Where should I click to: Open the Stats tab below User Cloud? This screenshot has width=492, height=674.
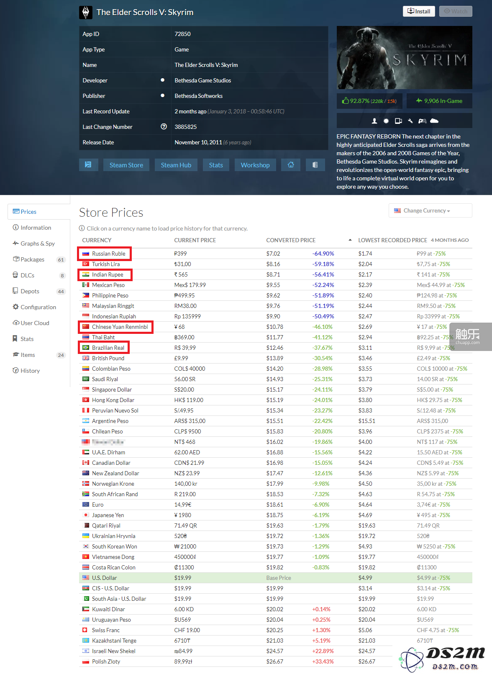click(38, 339)
